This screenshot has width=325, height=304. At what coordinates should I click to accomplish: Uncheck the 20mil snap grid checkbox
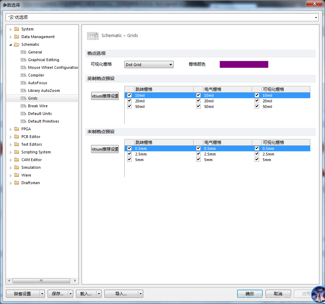130,101
